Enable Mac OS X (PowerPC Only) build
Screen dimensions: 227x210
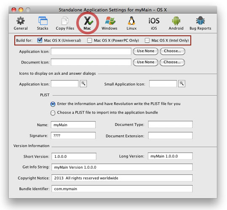[89, 40]
